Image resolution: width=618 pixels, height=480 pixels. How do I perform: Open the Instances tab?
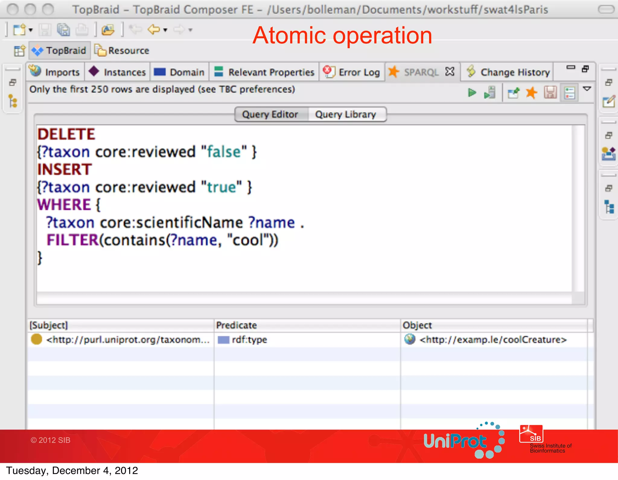coord(117,72)
